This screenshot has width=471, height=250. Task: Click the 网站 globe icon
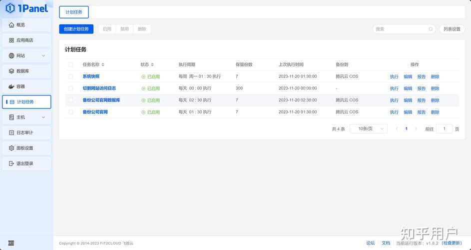tap(11, 55)
